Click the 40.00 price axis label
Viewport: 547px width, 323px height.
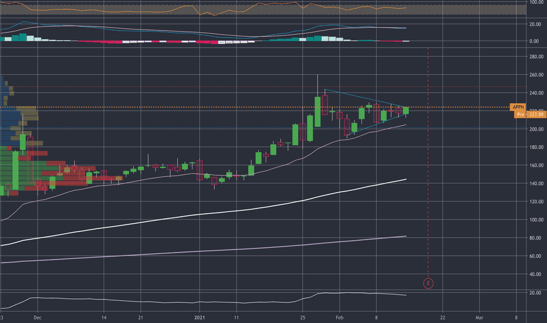[x=536, y=274]
